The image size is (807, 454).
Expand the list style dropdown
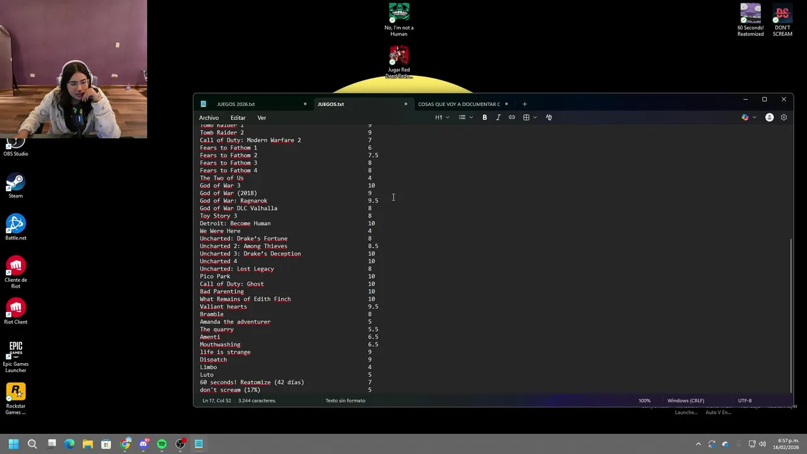466,117
